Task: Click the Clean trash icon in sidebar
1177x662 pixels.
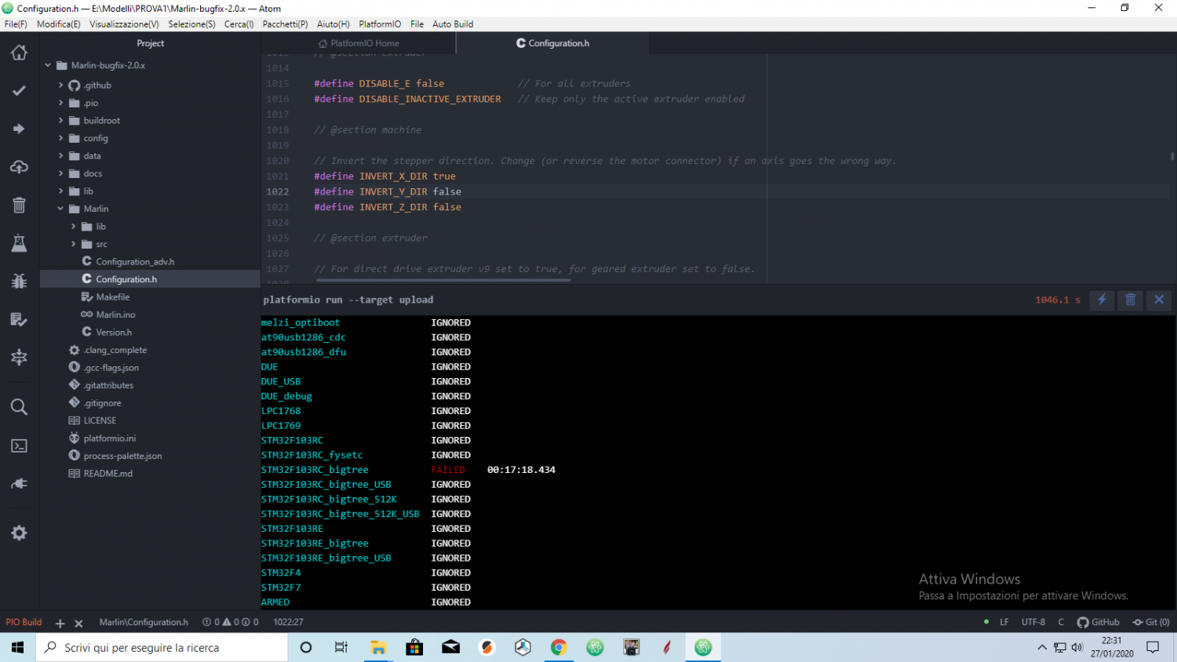Action: pyautogui.click(x=19, y=206)
